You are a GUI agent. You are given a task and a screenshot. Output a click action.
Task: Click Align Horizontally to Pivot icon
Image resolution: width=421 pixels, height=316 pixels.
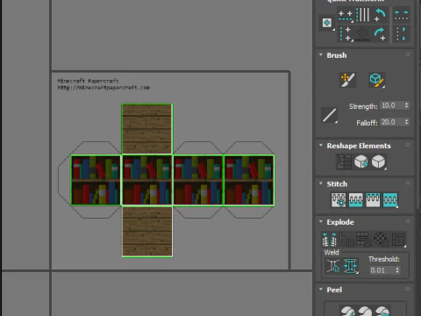(x=346, y=15)
